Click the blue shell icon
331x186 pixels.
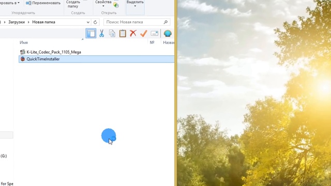point(168,33)
